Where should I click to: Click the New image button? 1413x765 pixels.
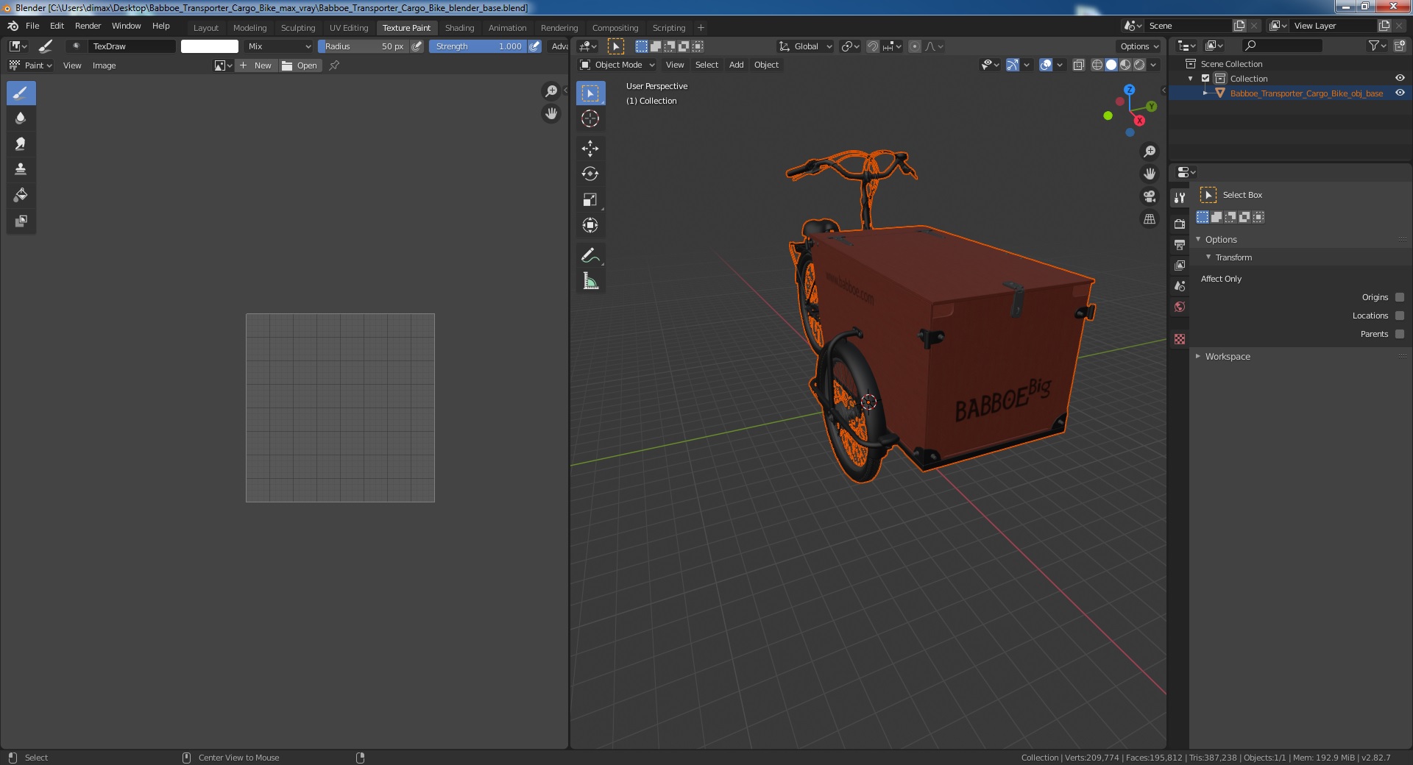click(x=256, y=65)
